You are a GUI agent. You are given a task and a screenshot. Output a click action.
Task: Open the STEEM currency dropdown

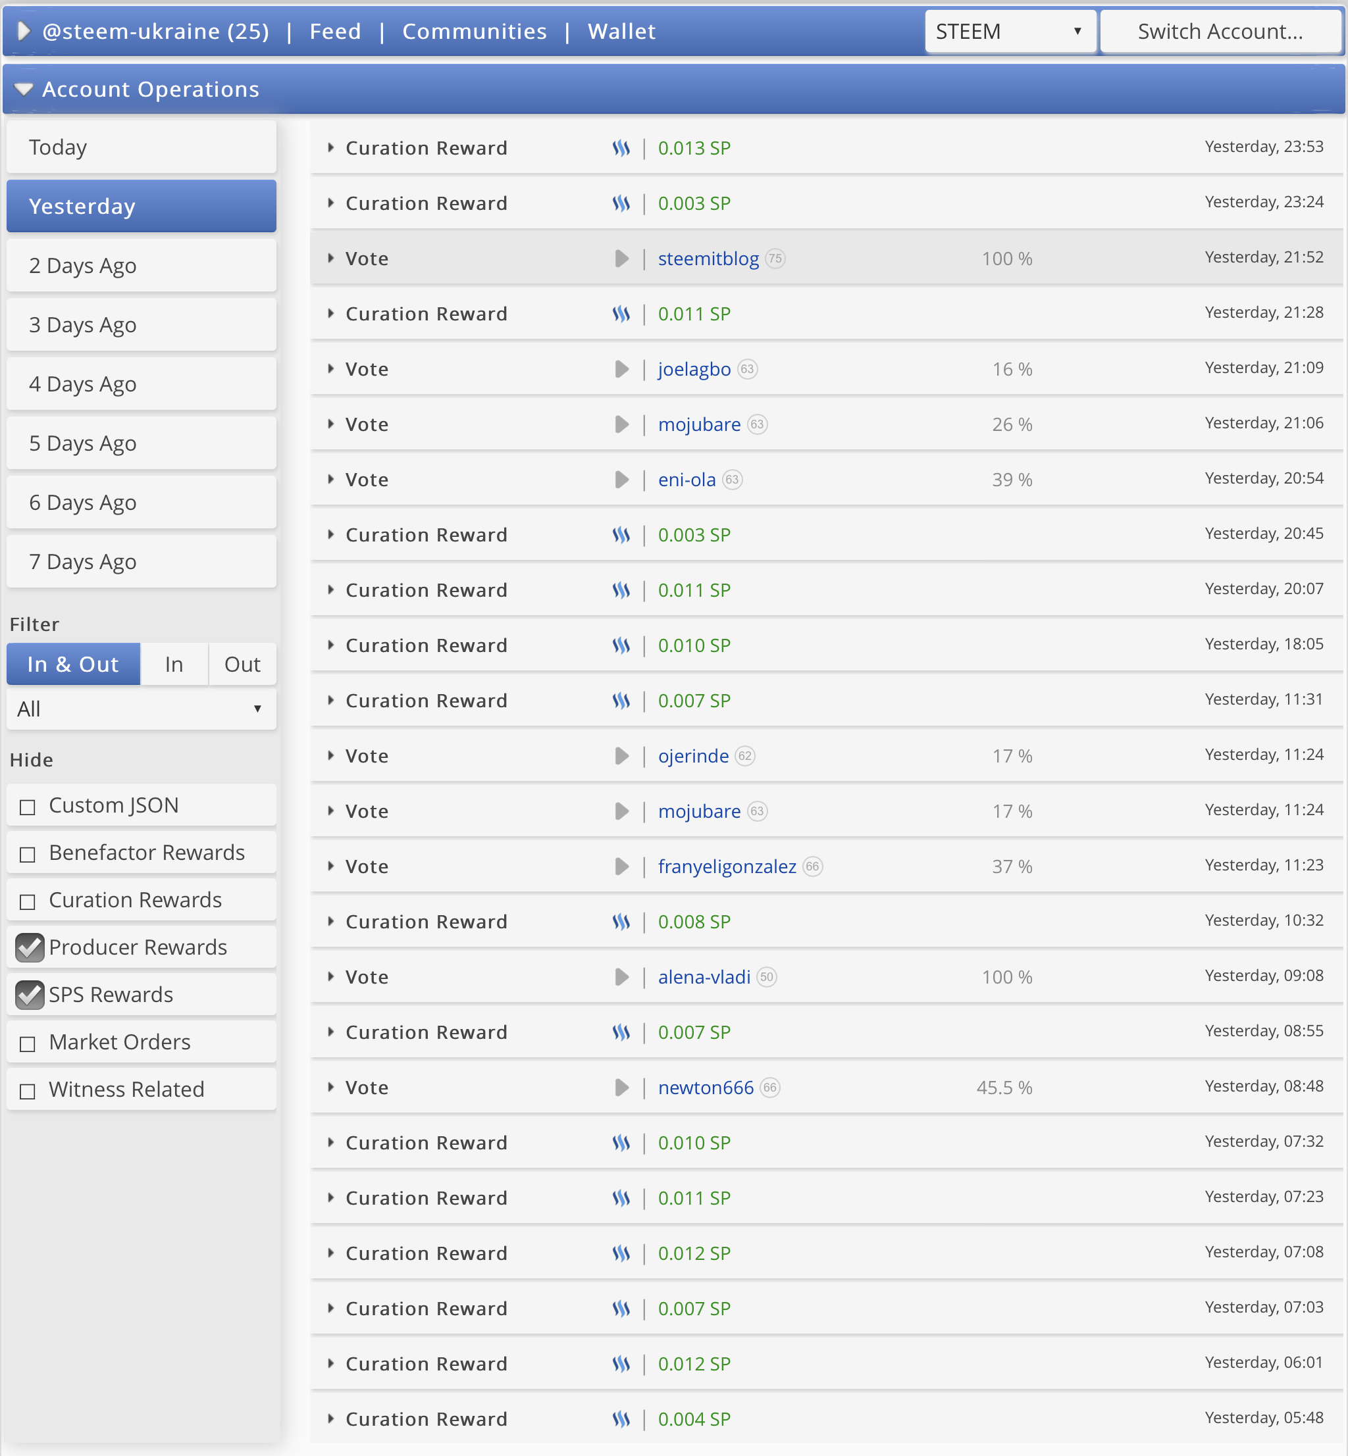click(x=1010, y=32)
